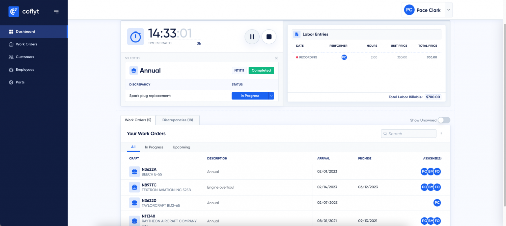Click the coflyt logo icon
This screenshot has width=506, height=226.
click(x=14, y=11)
